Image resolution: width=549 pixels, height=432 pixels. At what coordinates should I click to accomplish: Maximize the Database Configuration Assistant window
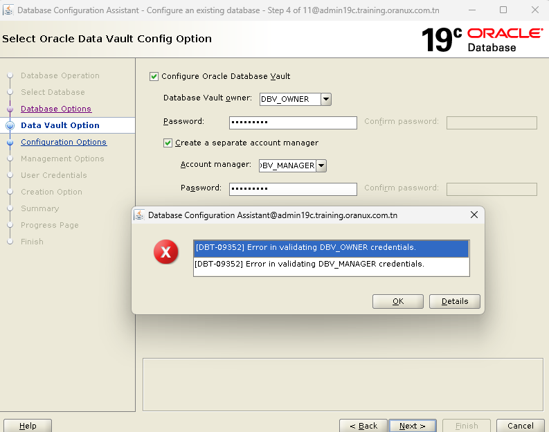pyautogui.click(x=503, y=10)
